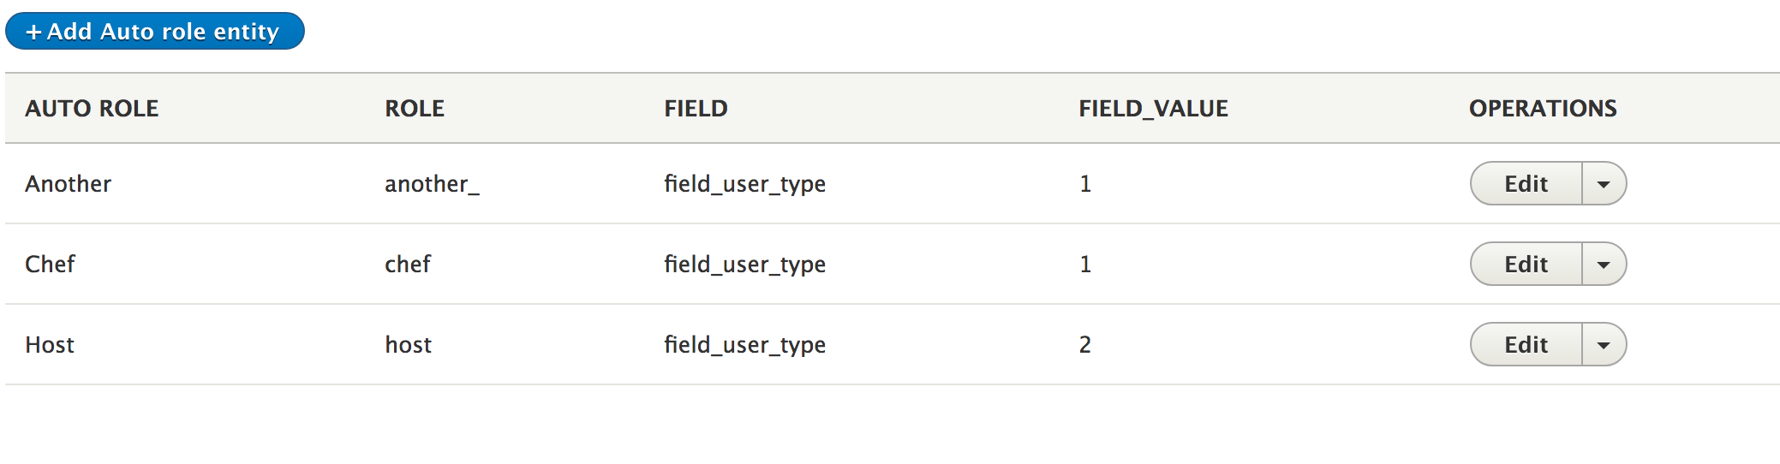1780x464 pixels.
Task: Click field_user_type in the Chef row
Action: 744,265
